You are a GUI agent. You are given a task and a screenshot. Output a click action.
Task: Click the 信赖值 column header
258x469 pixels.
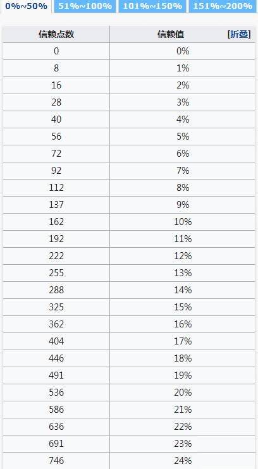183,34
